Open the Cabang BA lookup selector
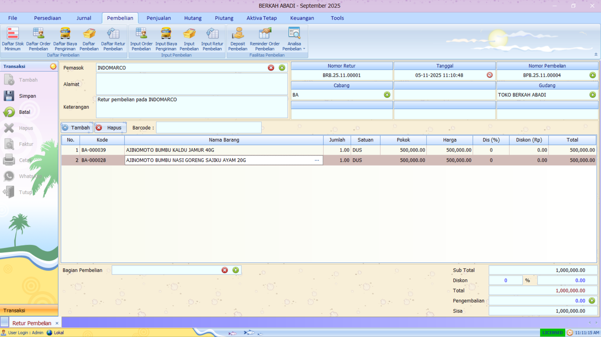Viewport: 601px width, 337px height. (387, 95)
